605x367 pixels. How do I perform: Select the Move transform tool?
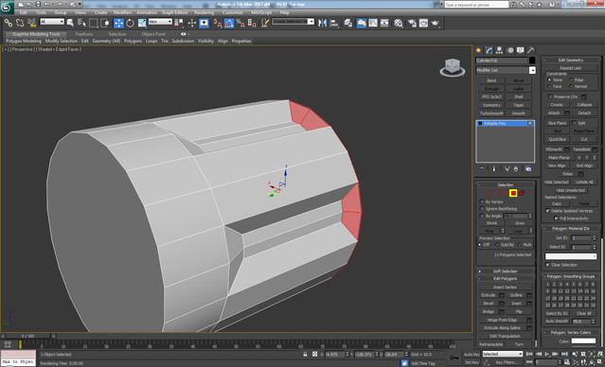click(118, 23)
